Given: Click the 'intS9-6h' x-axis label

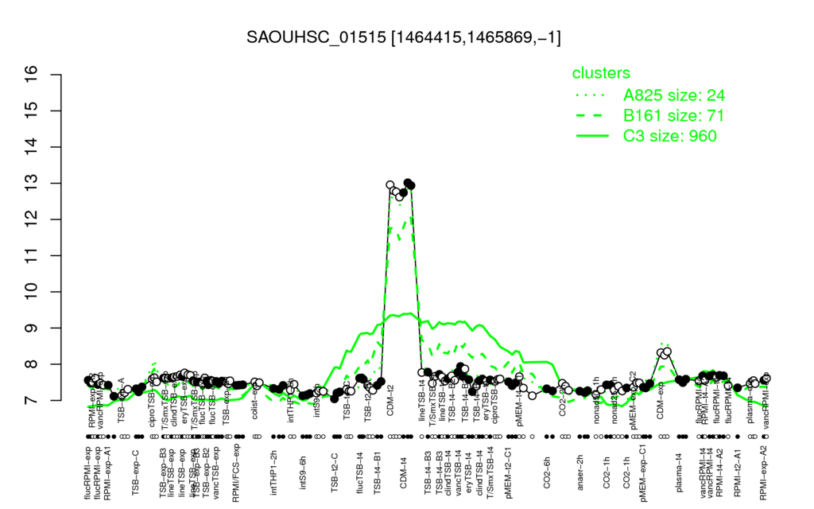Looking at the screenshot, I should click(303, 472).
